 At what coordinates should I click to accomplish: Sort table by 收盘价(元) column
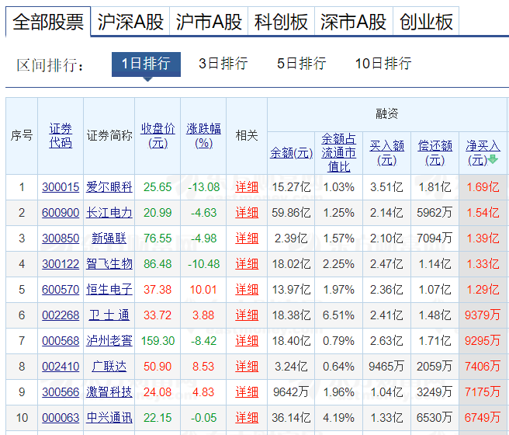(158, 135)
